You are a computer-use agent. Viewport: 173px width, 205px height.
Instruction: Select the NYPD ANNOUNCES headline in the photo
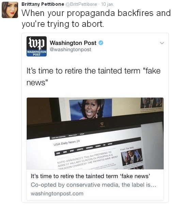point(87,160)
